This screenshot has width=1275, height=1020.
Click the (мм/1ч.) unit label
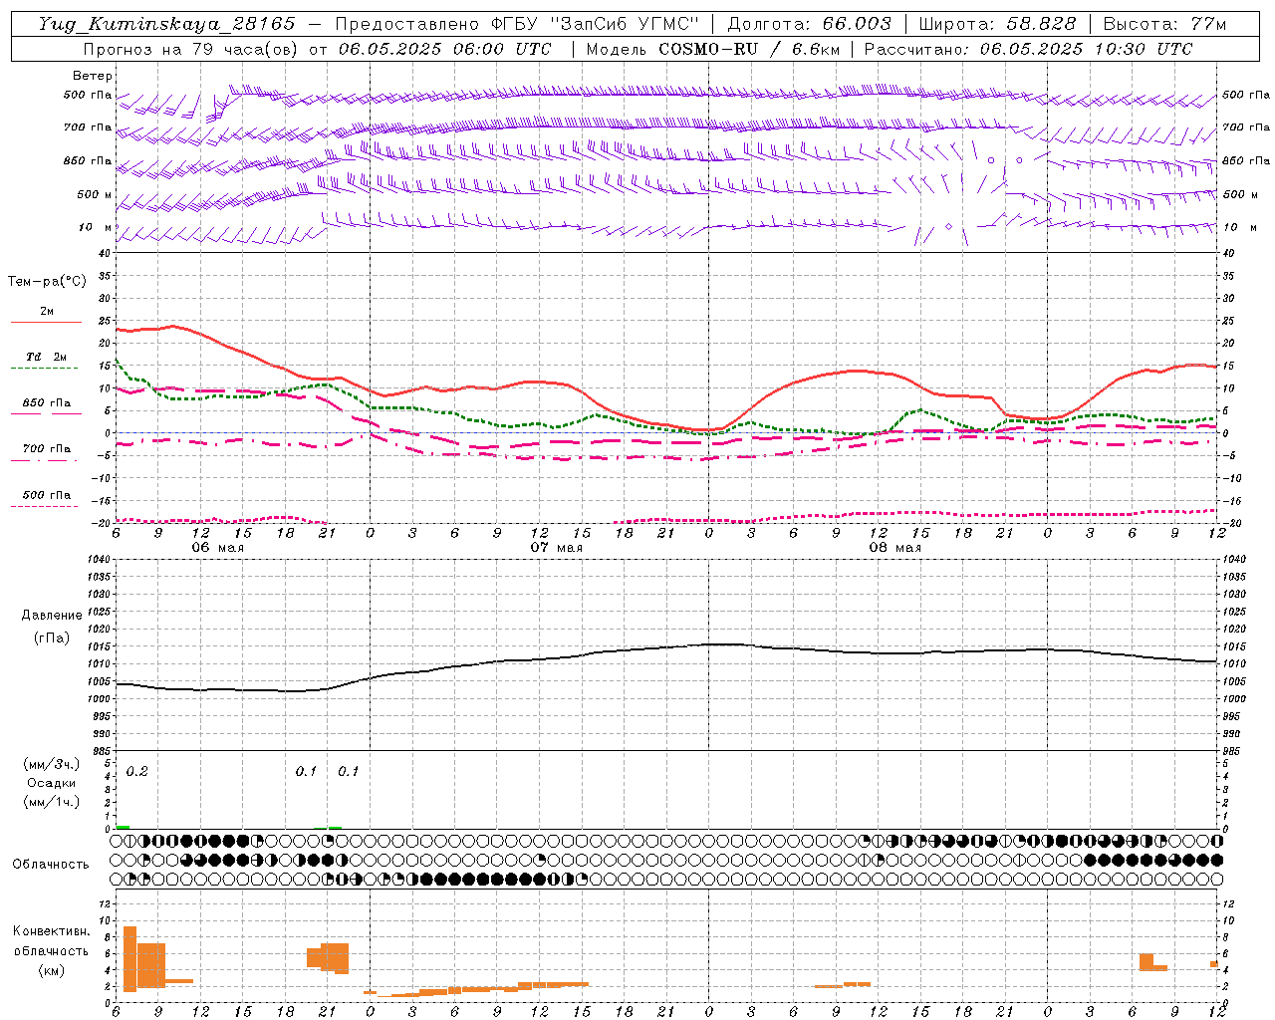(x=51, y=802)
